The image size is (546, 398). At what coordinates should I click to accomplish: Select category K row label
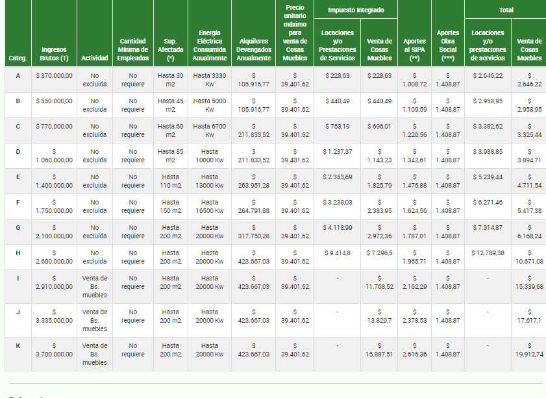[x=18, y=346]
